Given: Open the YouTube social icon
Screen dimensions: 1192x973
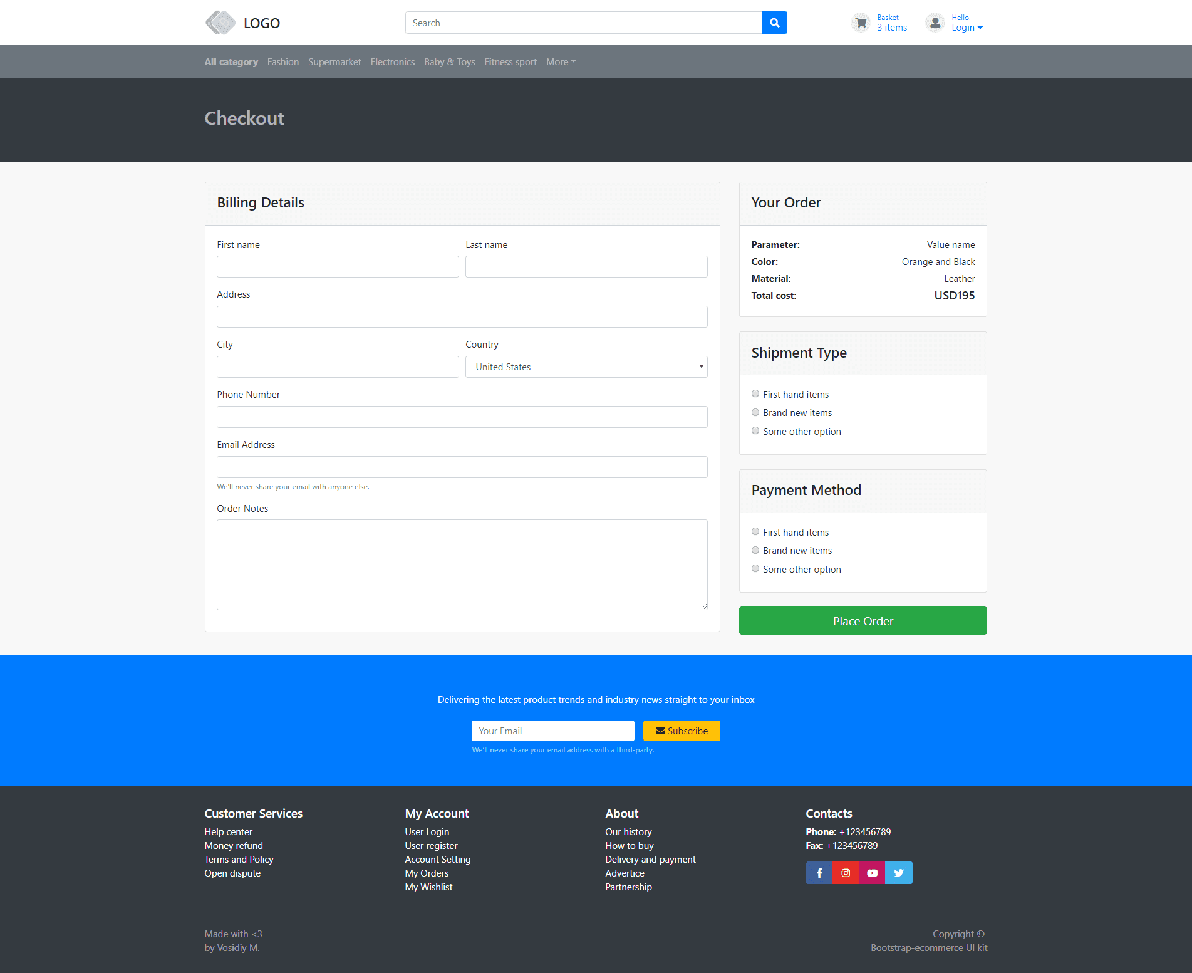Looking at the screenshot, I should [872, 873].
